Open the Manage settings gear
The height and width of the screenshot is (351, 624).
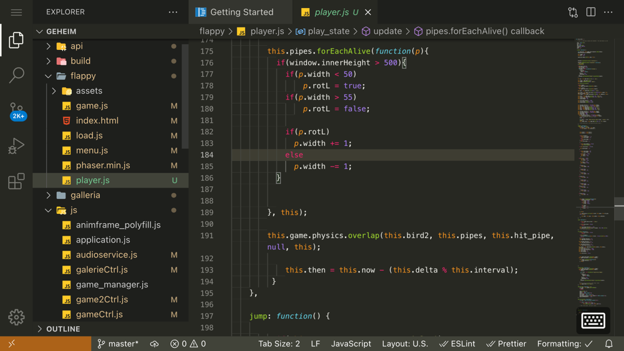point(16,317)
